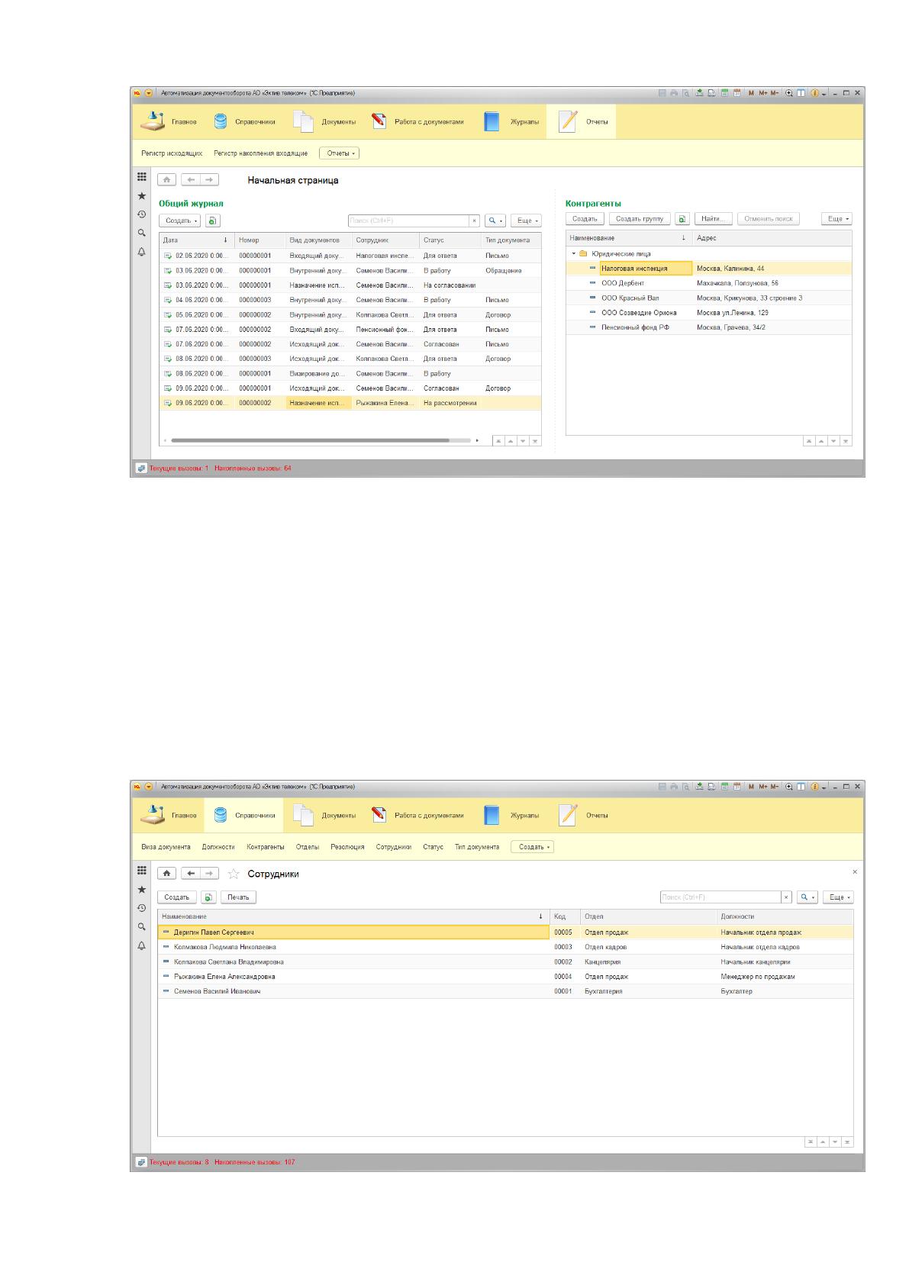Click the home icon left of Сотрудники title
The width and height of the screenshot is (909, 1285).
point(166,874)
